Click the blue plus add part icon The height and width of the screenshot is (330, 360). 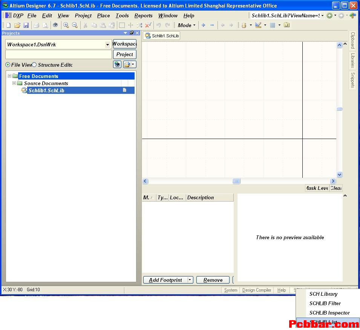(x=204, y=25)
